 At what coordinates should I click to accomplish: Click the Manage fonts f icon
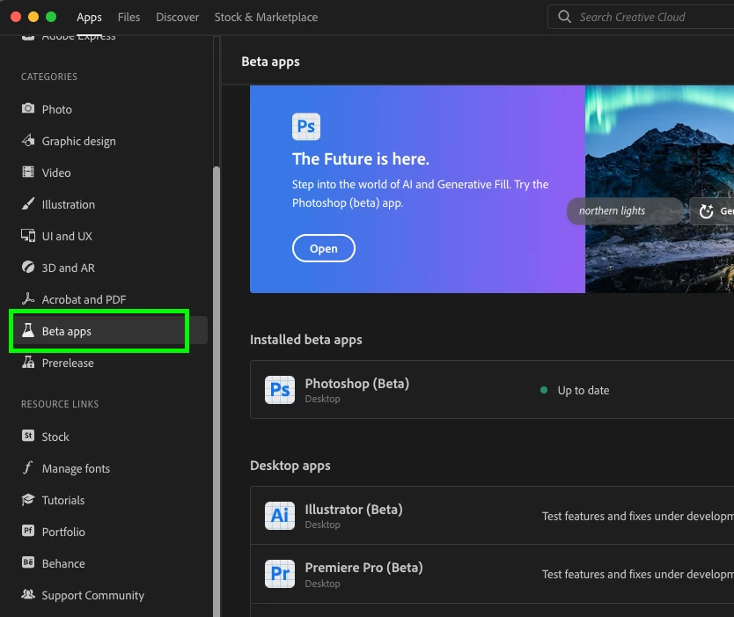coord(28,467)
